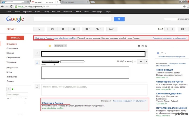Go forward with browser forward arrow
This screenshot has height=117, width=189.
pyautogui.click(x=7, y=6)
